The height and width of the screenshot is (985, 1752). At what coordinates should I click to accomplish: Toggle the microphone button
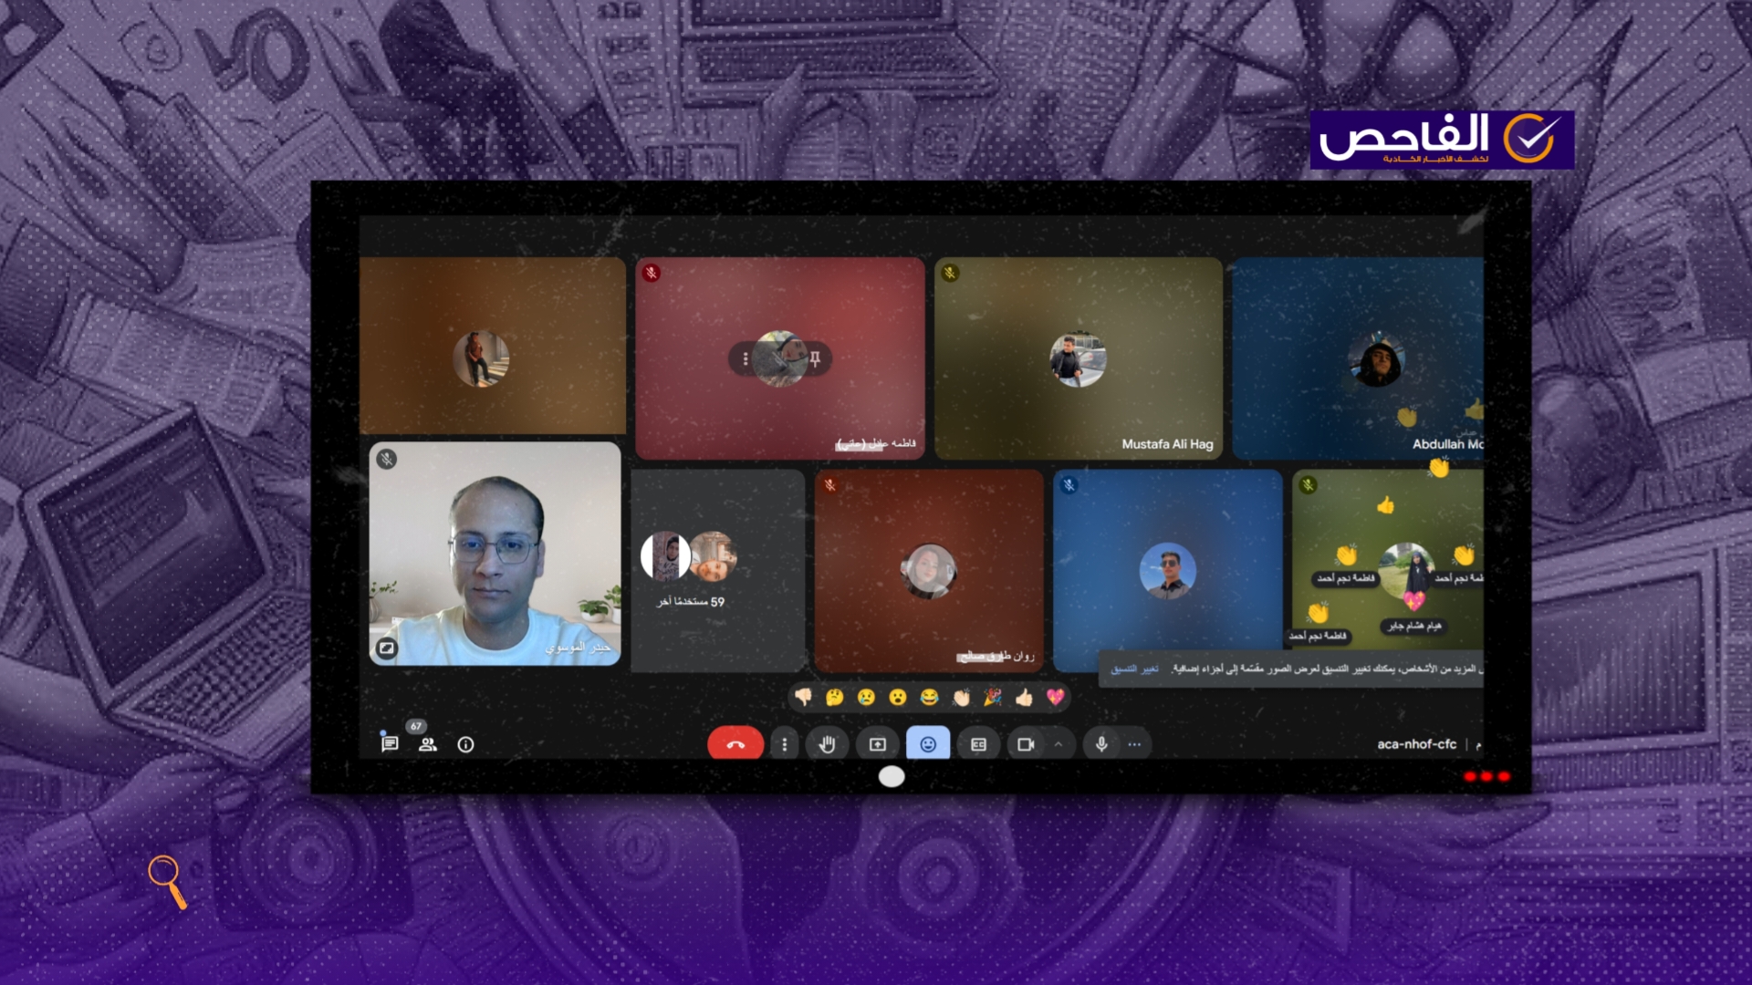pos(1101,744)
